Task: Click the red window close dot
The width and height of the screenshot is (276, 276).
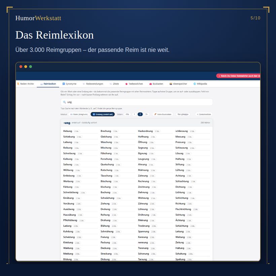Action: [21, 67]
